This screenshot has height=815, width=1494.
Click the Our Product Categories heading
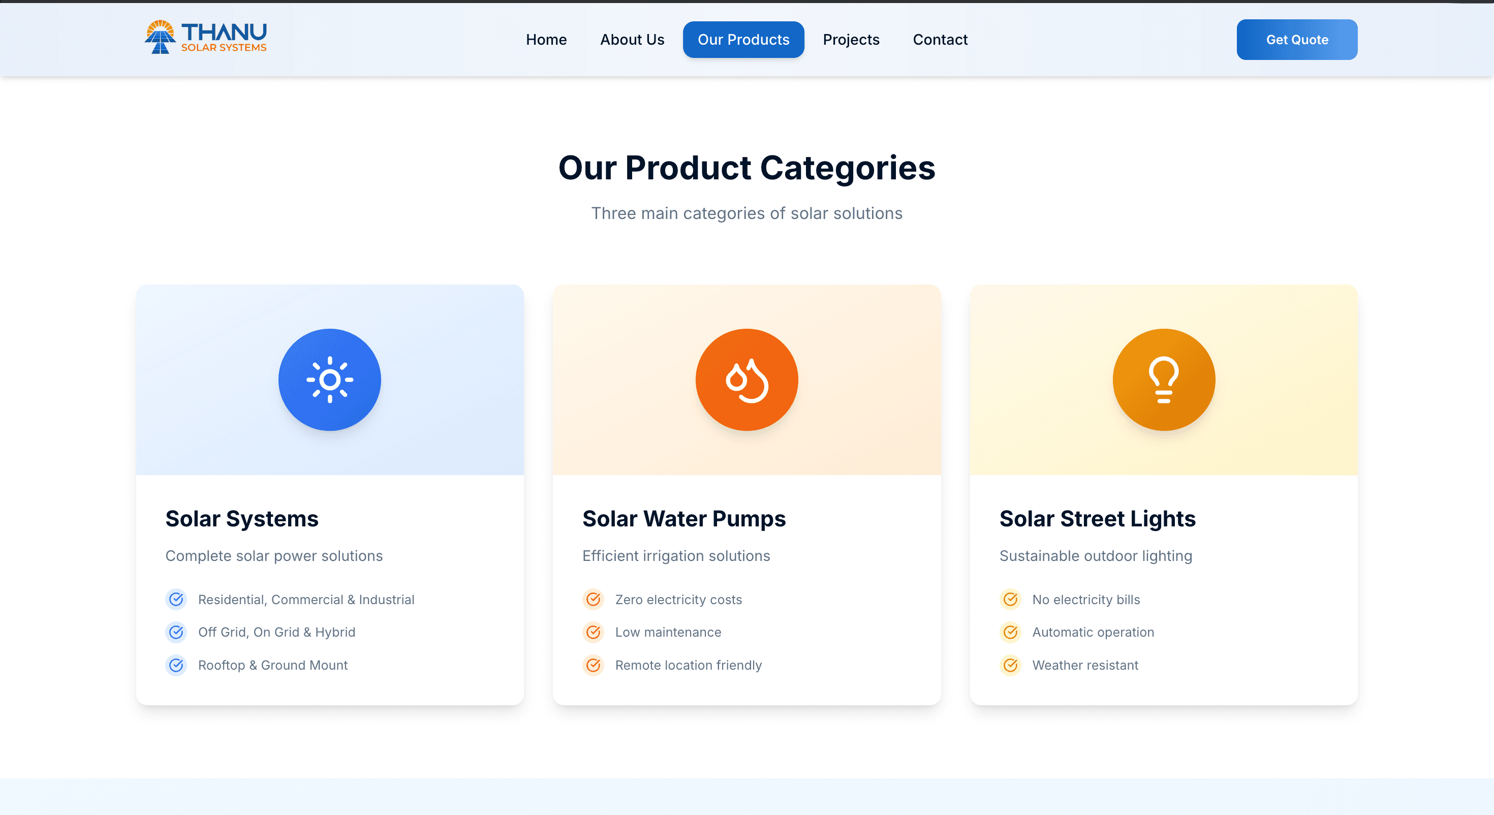[x=746, y=168]
